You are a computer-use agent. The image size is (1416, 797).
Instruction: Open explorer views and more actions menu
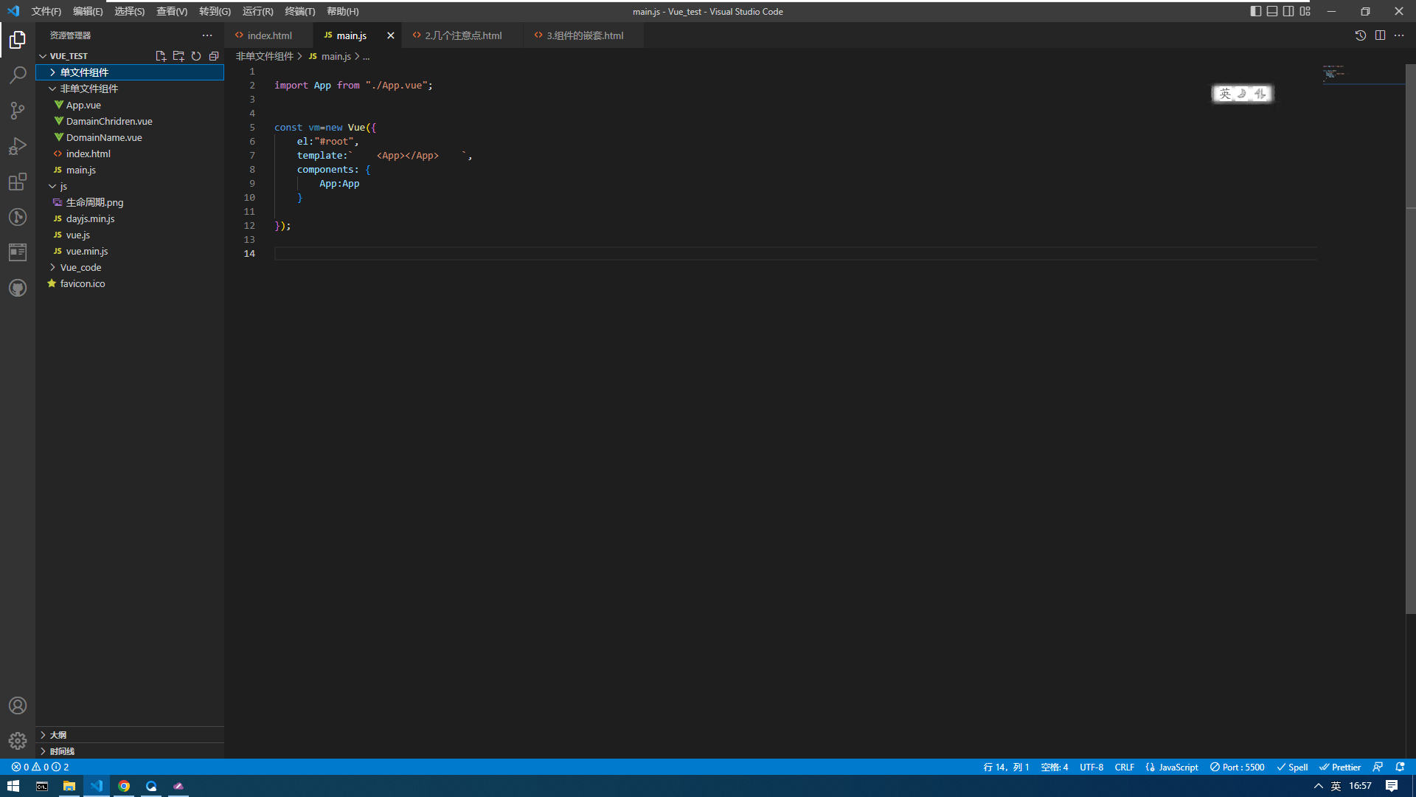click(x=207, y=35)
